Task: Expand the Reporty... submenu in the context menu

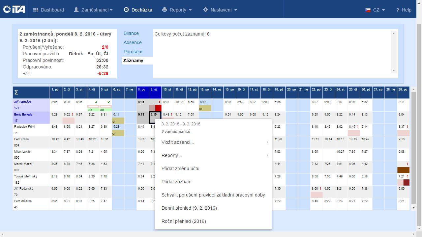Action: [x=267, y=155]
